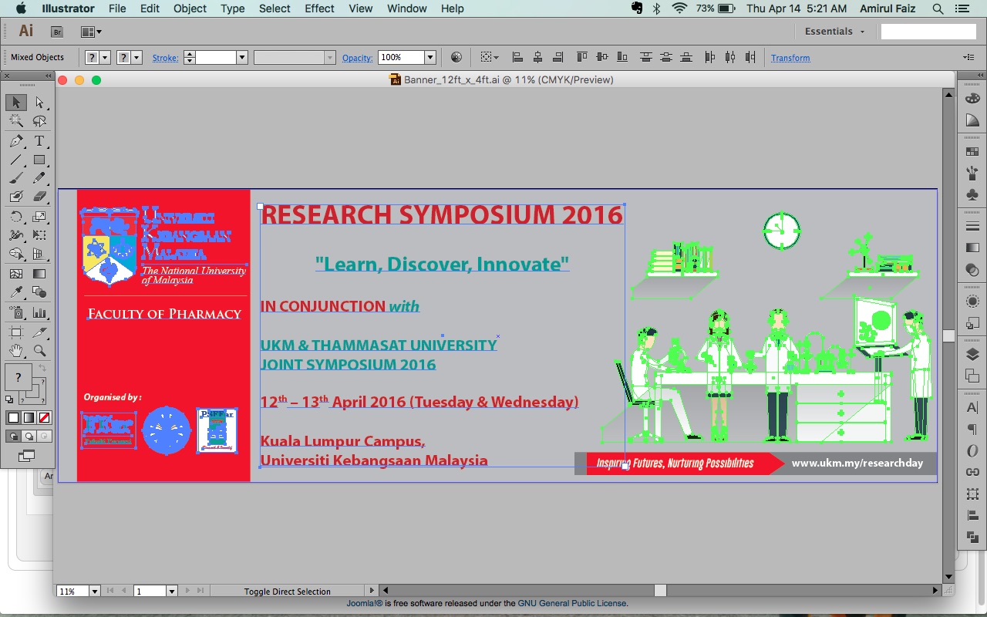The width and height of the screenshot is (987, 617).
Task: Open the Swatches panel icon
Action: tap(972, 152)
